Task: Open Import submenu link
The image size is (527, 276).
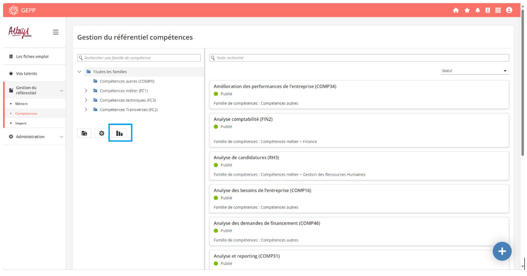Action: click(x=21, y=123)
